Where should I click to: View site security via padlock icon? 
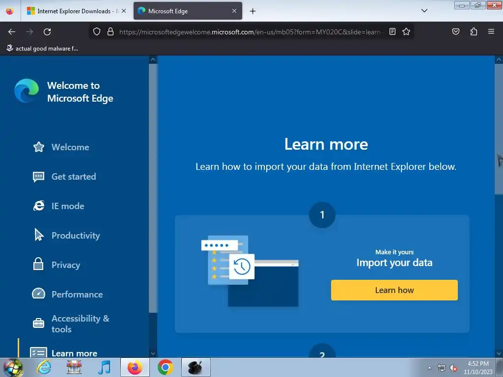111,31
